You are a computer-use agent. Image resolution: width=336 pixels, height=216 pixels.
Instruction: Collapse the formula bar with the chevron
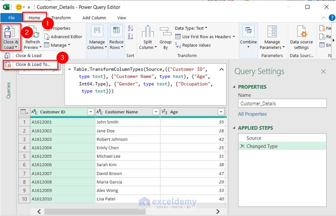pyautogui.click(x=222, y=69)
